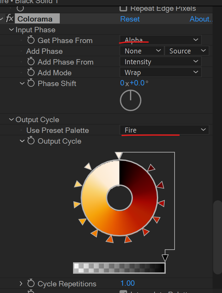The width and height of the screenshot is (222, 293).
Task: Click the grayscale gradient bar below the wheel
Action: click(x=119, y=268)
